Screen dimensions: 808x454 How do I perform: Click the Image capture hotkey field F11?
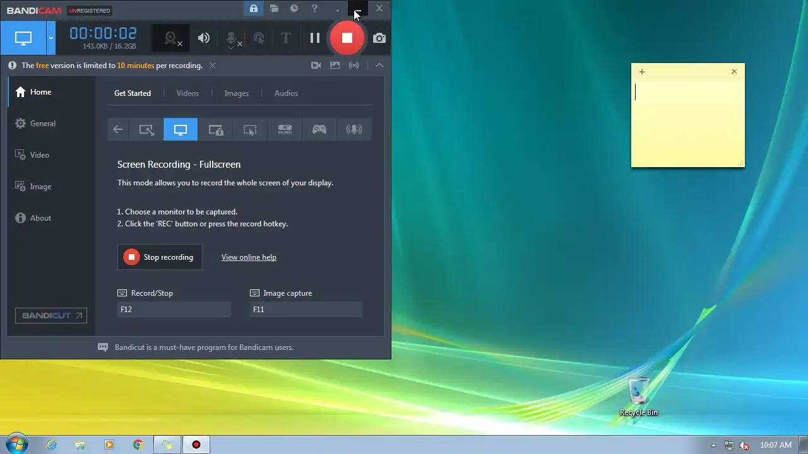pos(306,310)
